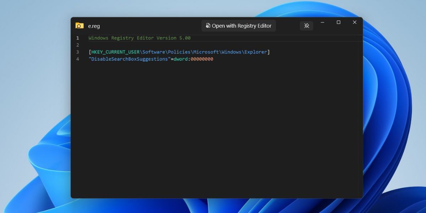This screenshot has height=213, width=426.
Task: Click the QuickLook folder icon in title bar
Action: [x=79, y=26]
